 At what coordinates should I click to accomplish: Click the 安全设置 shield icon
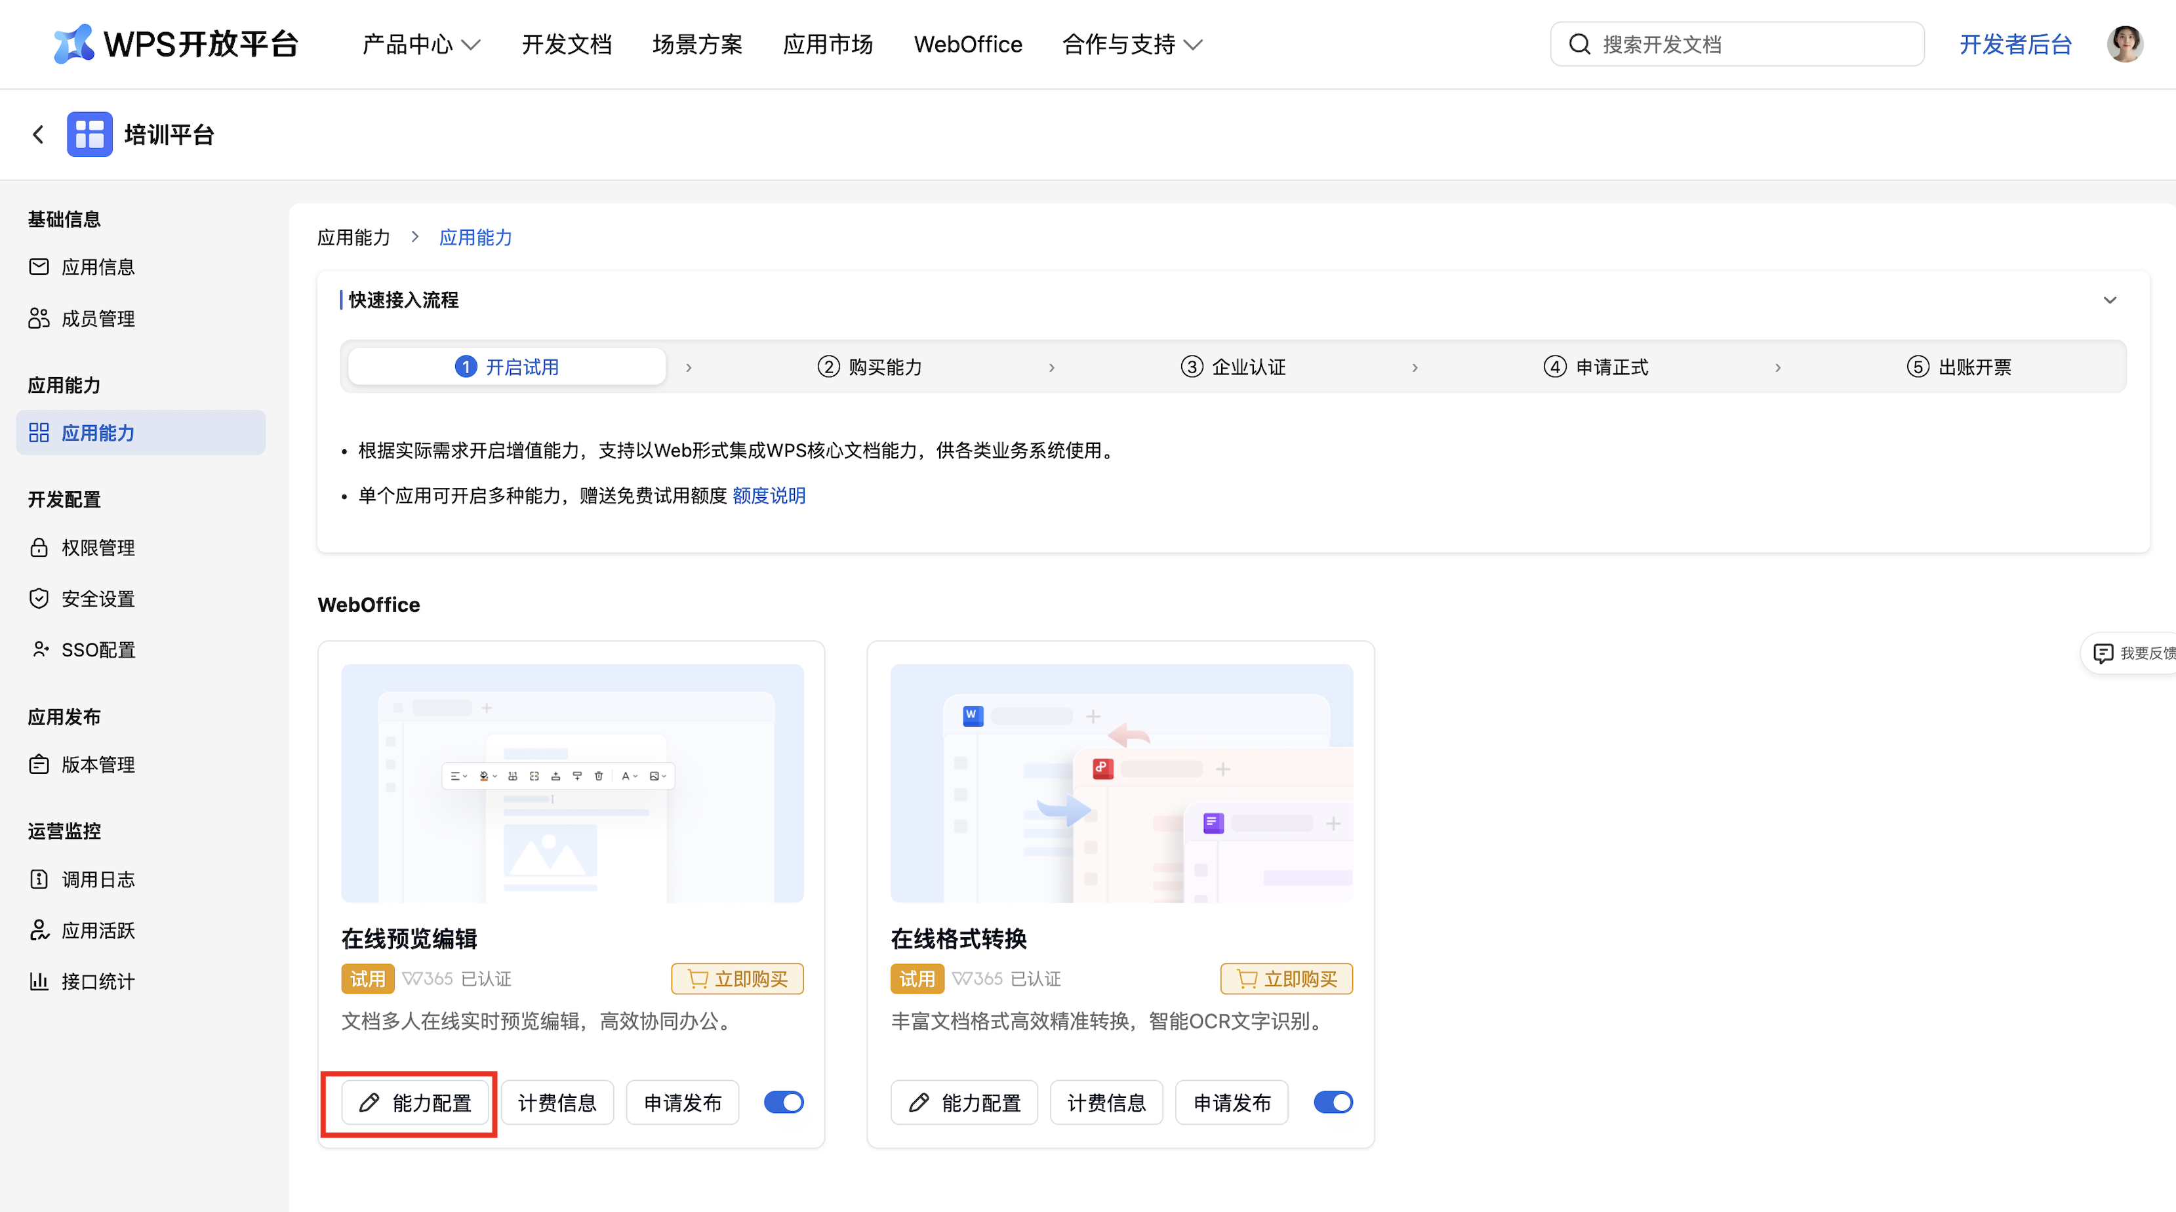(x=39, y=599)
